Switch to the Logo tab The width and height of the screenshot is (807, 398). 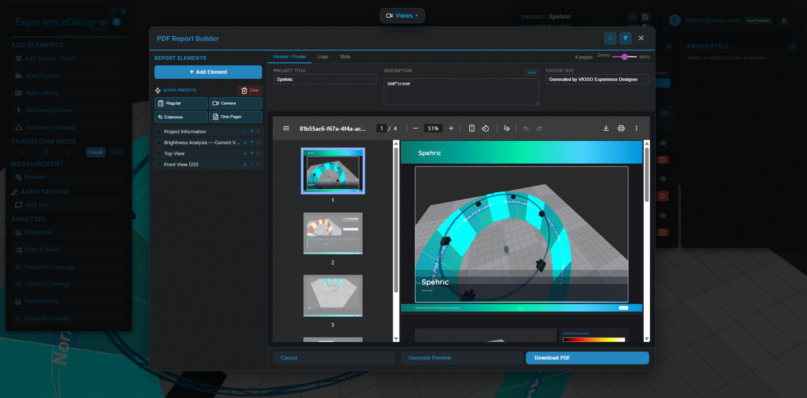323,57
